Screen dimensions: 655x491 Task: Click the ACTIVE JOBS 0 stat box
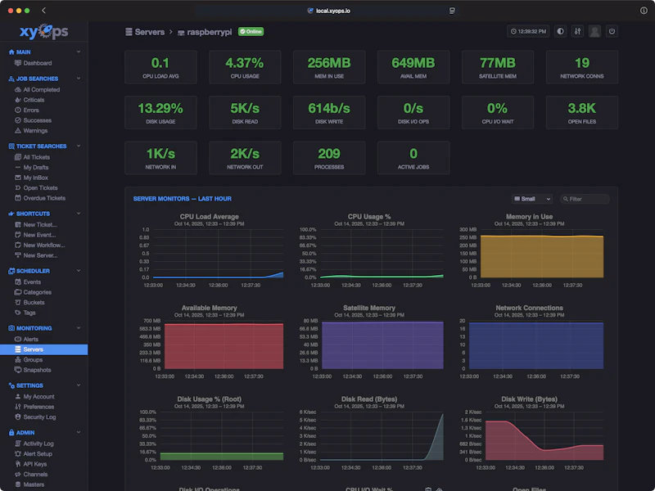coord(413,158)
